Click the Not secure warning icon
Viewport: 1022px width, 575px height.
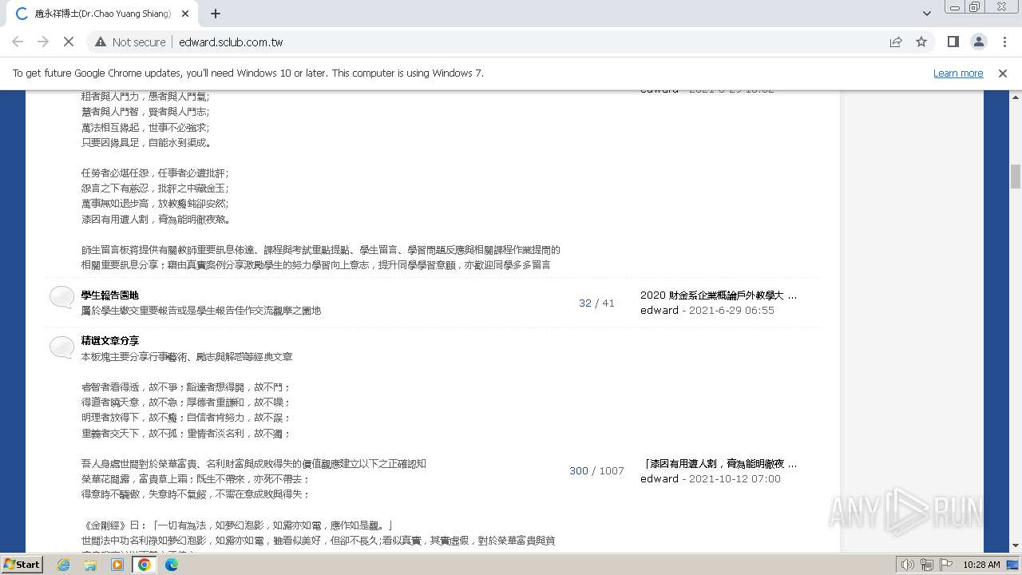point(100,42)
